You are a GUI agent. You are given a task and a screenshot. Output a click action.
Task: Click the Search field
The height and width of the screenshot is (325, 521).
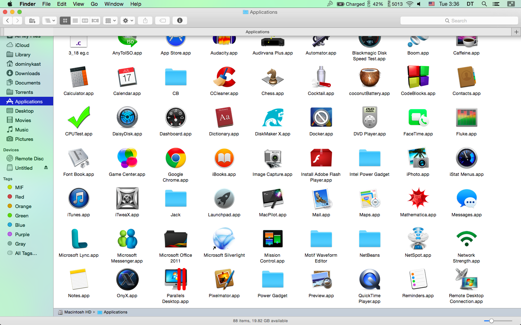click(x=459, y=21)
